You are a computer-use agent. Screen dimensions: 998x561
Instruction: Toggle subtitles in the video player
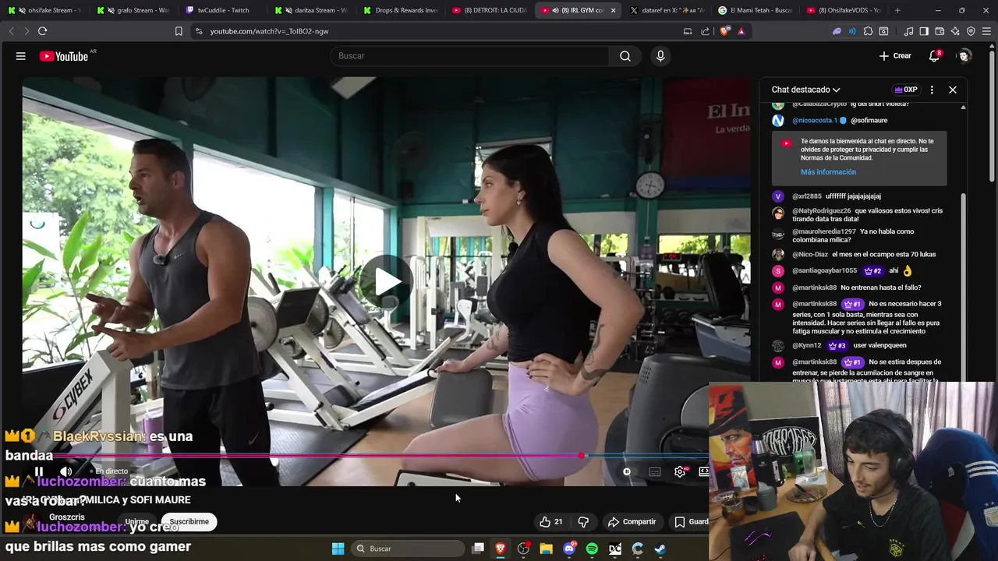pos(655,471)
